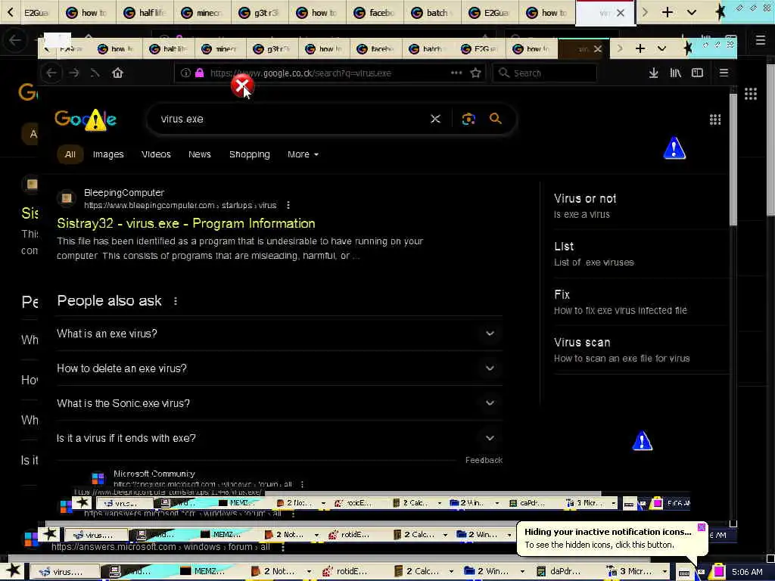This screenshot has width=775, height=581.
Task: Open the inner browser's hamburger menu
Action: tap(724, 73)
